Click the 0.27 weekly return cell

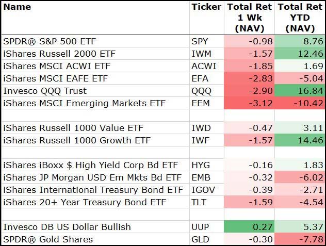[250, 227]
